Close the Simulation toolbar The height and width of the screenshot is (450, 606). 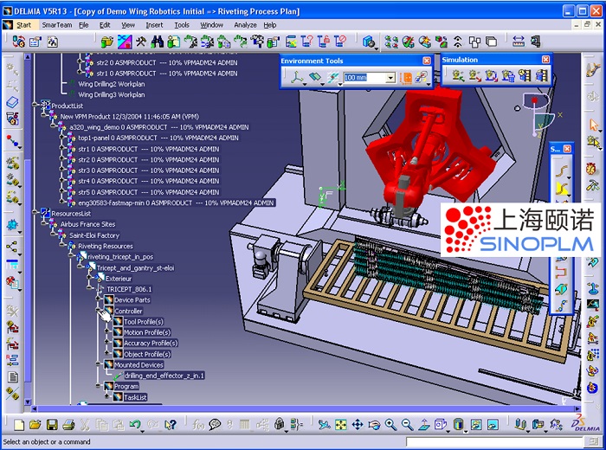point(545,59)
